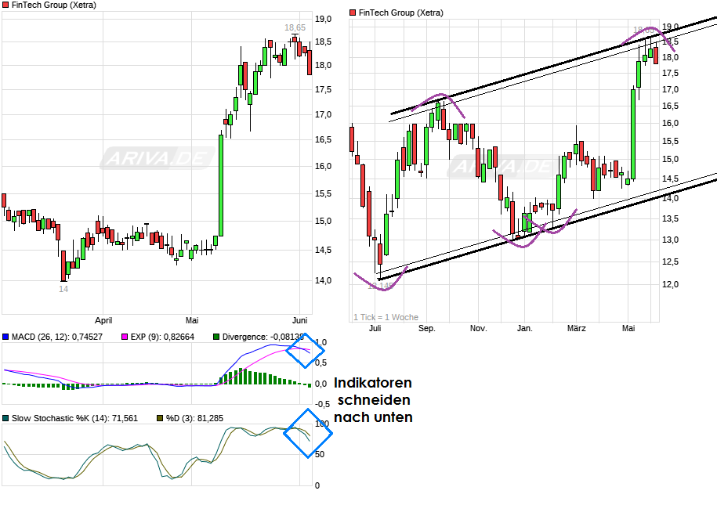Click the teal Slow Stochastic %K legend swatch
Image resolution: width=717 pixels, height=505 pixels.
tap(5, 418)
